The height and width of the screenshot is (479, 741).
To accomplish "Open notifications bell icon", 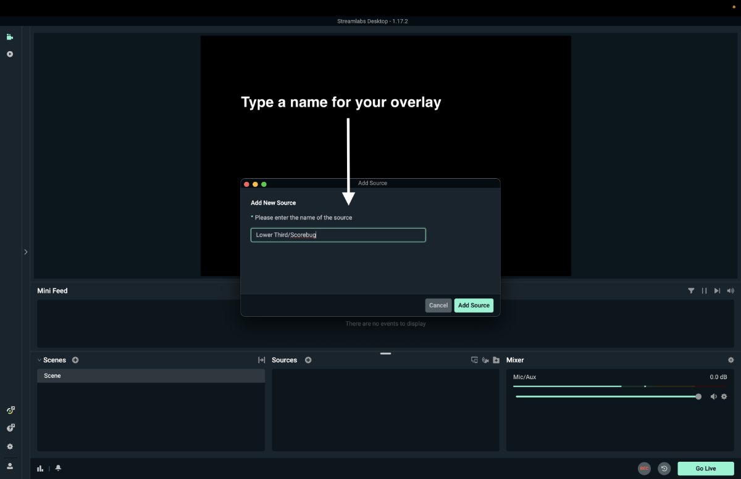I will pyautogui.click(x=58, y=469).
